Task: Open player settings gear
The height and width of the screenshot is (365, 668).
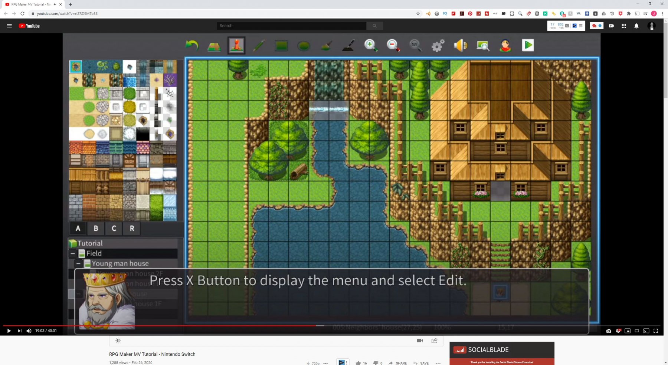Action: tap(618, 331)
